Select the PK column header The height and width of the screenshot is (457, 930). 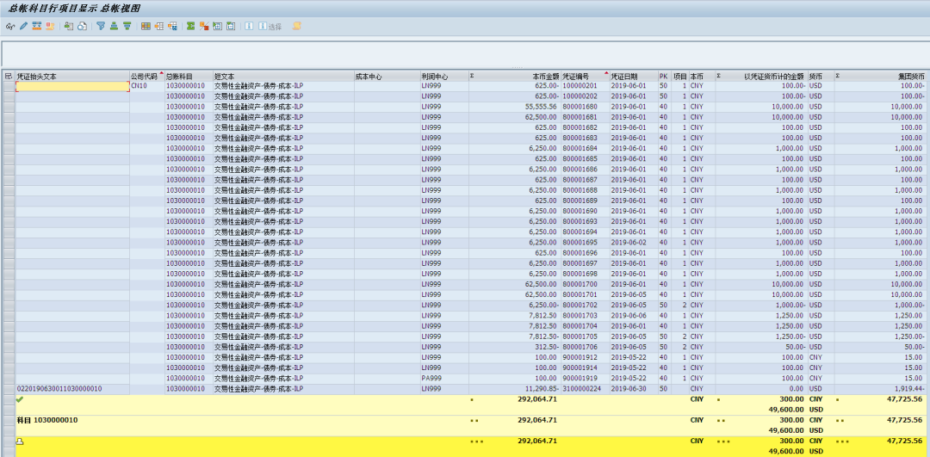click(x=665, y=77)
